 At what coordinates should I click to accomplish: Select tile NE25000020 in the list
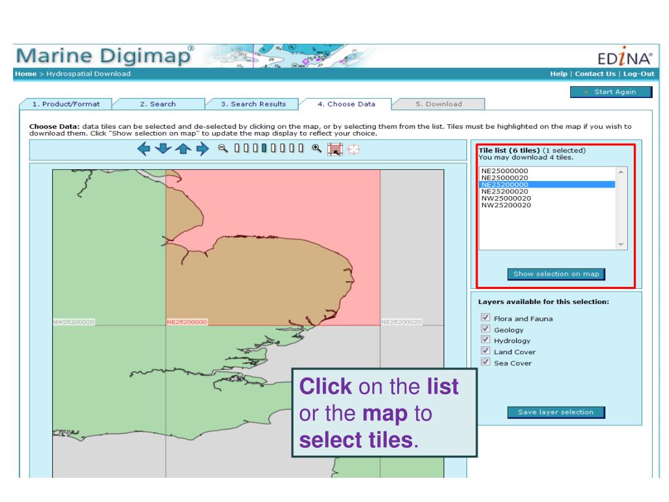pos(547,178)
